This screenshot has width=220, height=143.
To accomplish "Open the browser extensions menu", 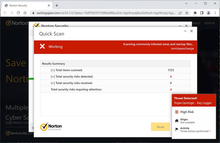I will [x=195, y=13].
